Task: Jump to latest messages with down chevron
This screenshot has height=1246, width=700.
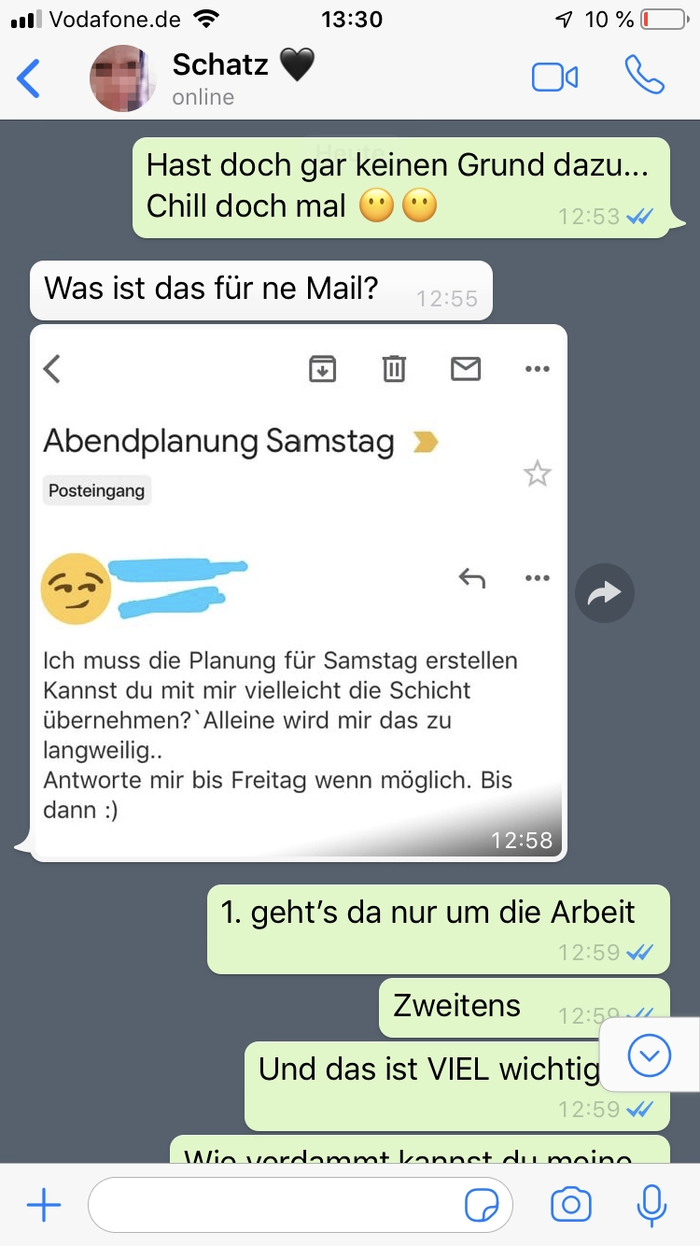Action: [x=650, y=1055]
